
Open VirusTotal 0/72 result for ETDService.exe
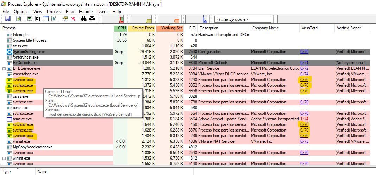pyautogui.click(x=304, y=69)
